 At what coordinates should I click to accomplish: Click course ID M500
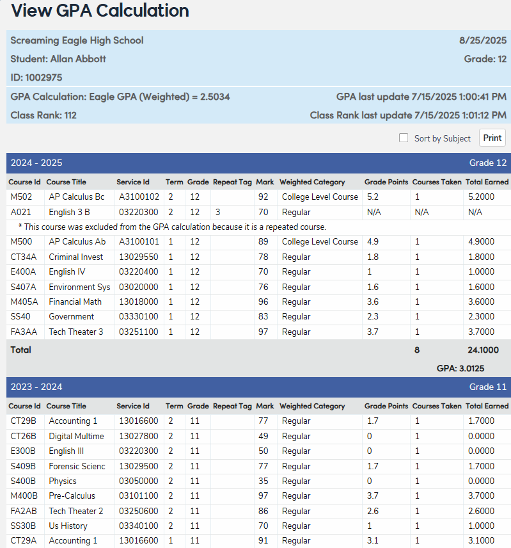click(21, 241)
